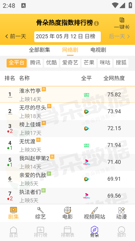Go to 首页 home icon

tap(13, 230)
